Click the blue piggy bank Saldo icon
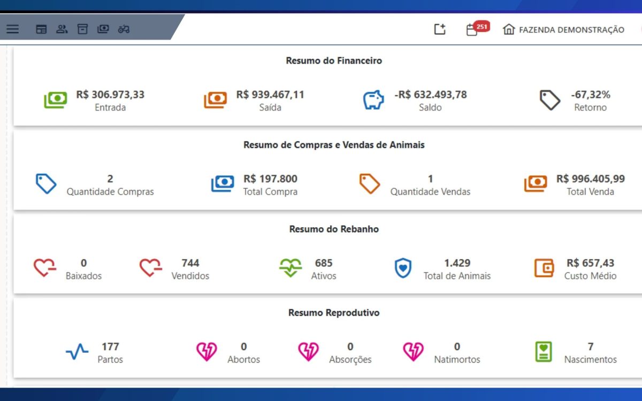This screenshot has height=401, width=642. tap(373, 100)
